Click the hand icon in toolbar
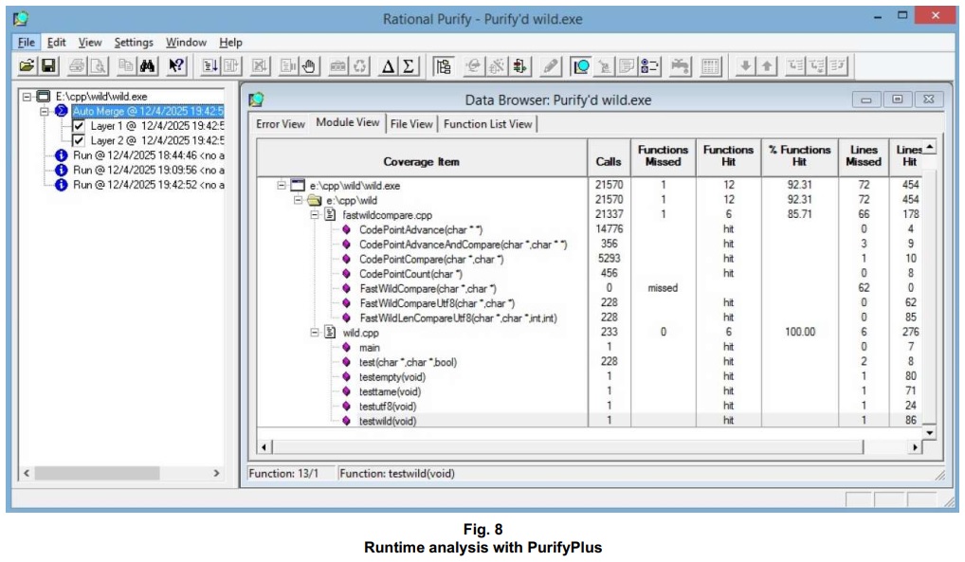The image size is (965, 562). click(308, 66)
